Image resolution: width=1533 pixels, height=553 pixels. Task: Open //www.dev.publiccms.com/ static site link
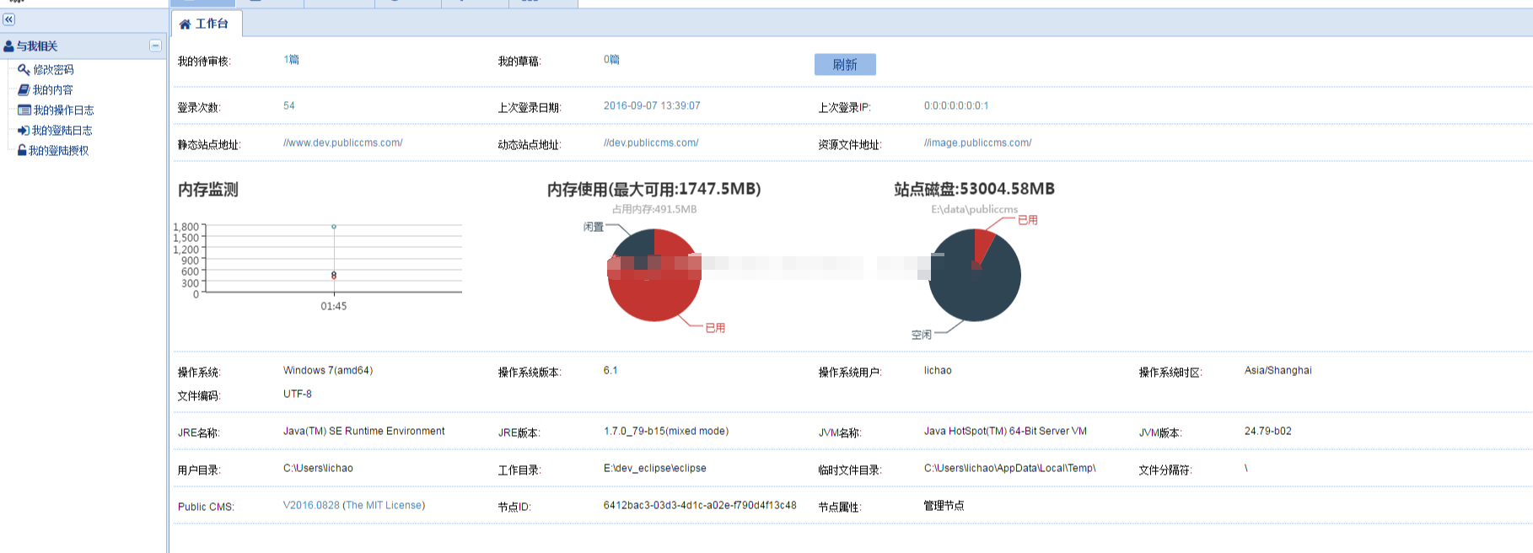pos(343,143)
